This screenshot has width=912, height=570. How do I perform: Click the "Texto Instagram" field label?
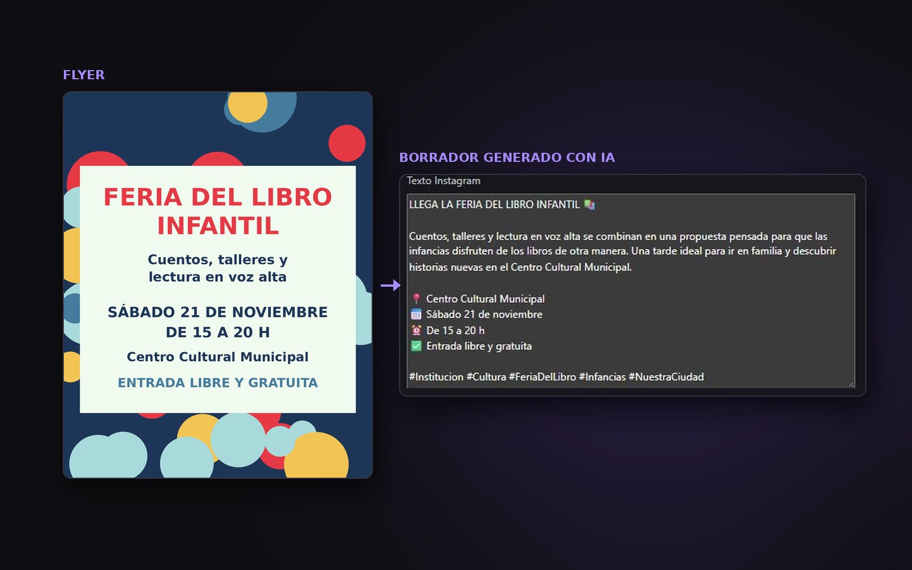(443, 181)
